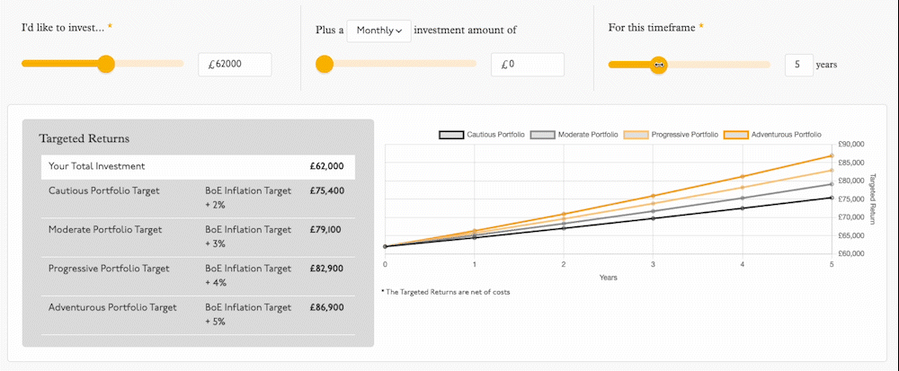
Task: Click the 5 years timeframe field
Action: point(799,65)
